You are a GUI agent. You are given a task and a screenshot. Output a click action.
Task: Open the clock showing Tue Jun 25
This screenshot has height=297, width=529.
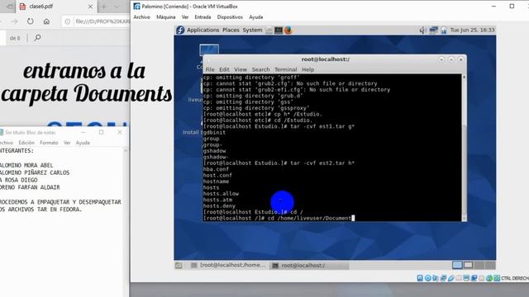tap(472, 30)
